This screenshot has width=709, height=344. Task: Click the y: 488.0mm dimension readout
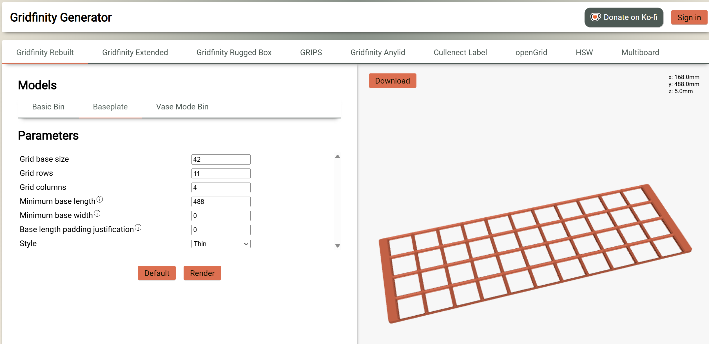click(x=684, y=84)
